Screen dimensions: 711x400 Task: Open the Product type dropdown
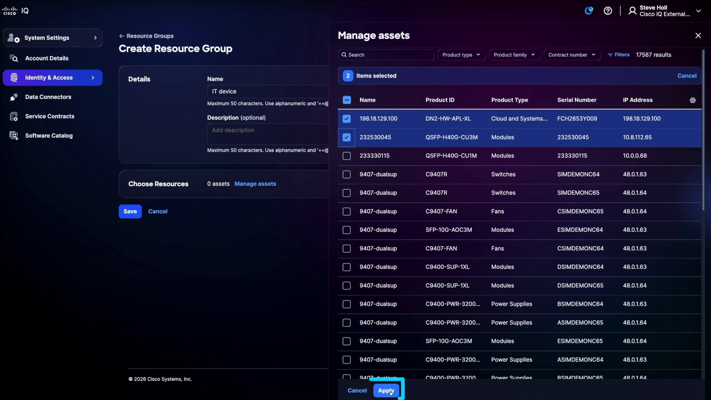pos(461,55)
